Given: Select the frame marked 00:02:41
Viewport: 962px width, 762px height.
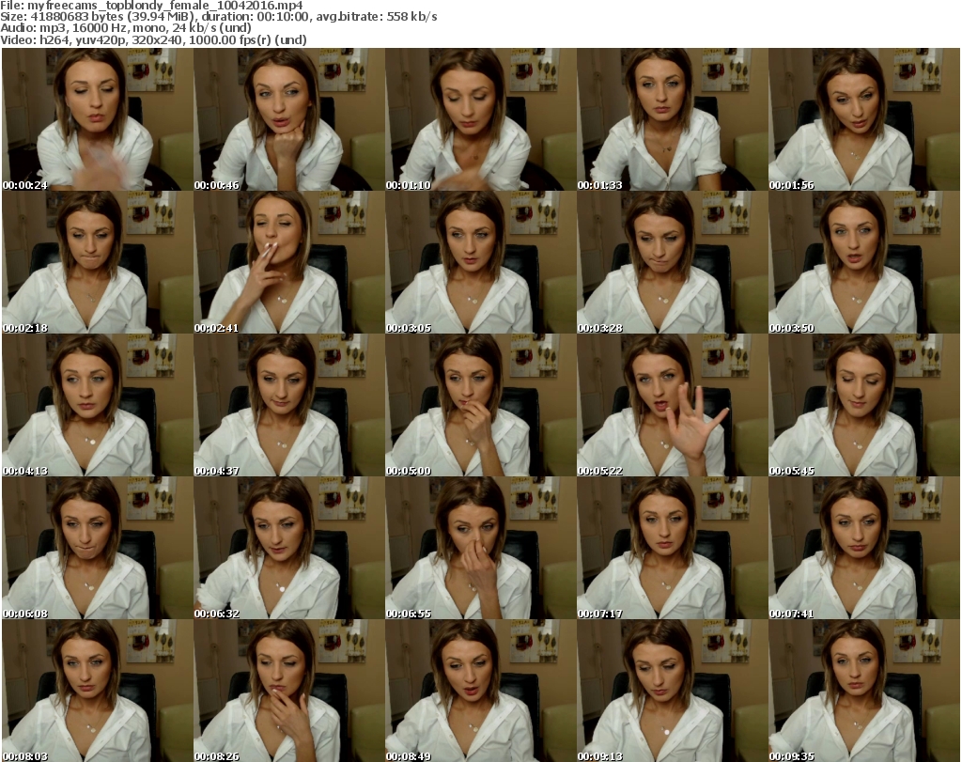Looking at the screenshot, I should [x=288, y=262].
